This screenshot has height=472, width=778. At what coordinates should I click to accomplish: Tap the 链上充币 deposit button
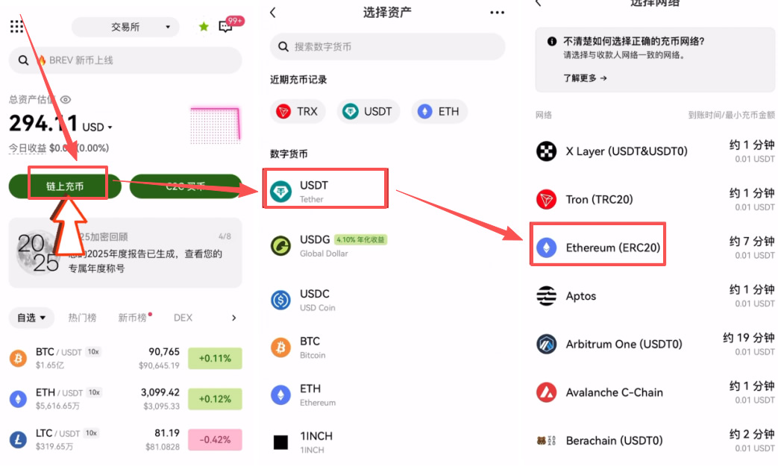coord(65,186)
